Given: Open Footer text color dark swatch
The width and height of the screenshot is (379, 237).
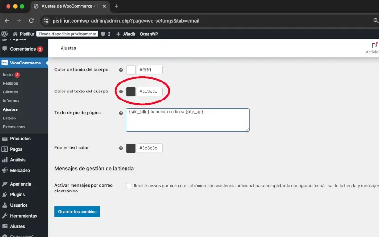Looking at the screenshot, I should [x=131, y=148].
